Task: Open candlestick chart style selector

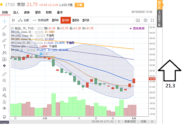Action: point(13,20)
